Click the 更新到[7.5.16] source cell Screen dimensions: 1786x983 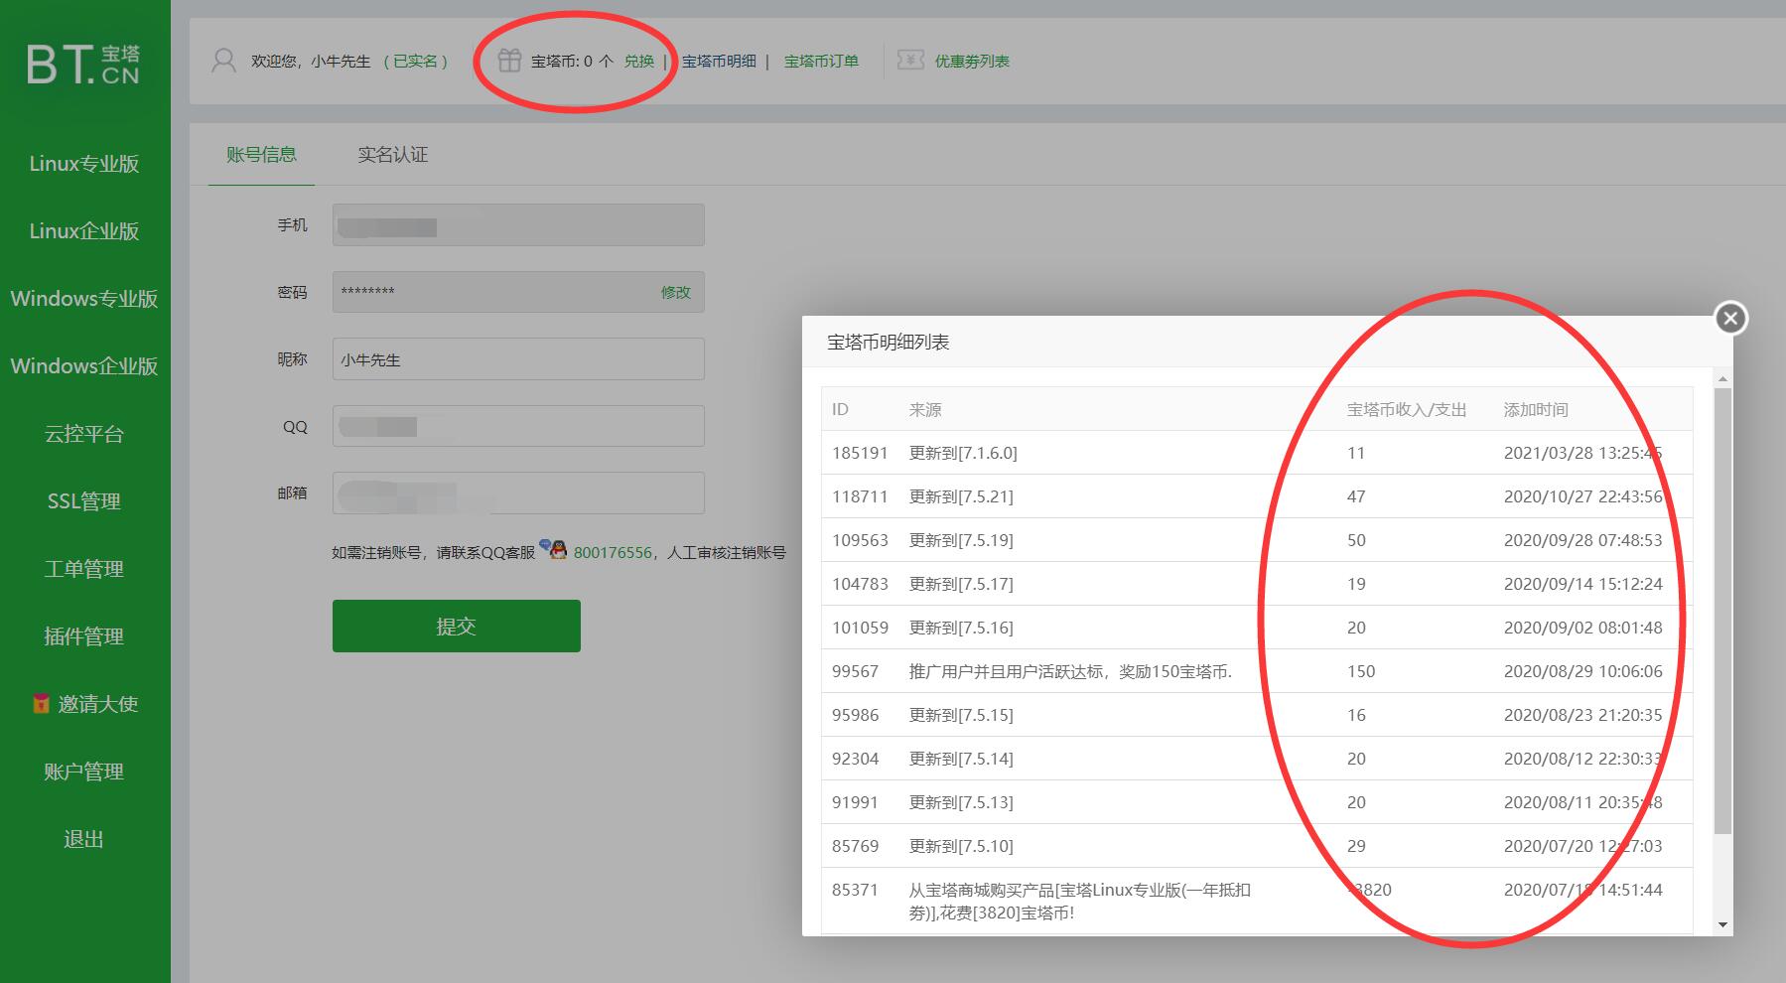(961, 628)
